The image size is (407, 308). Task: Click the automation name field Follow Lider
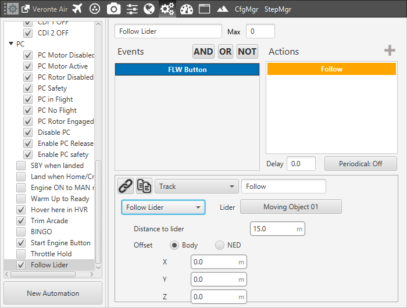point(168,31)
